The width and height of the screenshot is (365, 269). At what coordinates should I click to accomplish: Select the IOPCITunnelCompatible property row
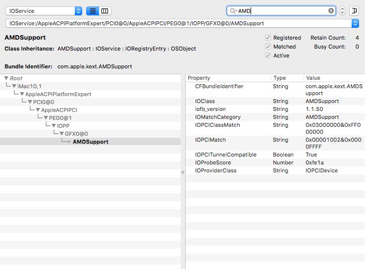[x=275, y=155]
